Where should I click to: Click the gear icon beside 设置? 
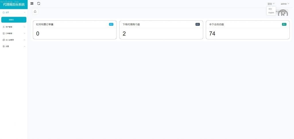click(x=4, y=46)
